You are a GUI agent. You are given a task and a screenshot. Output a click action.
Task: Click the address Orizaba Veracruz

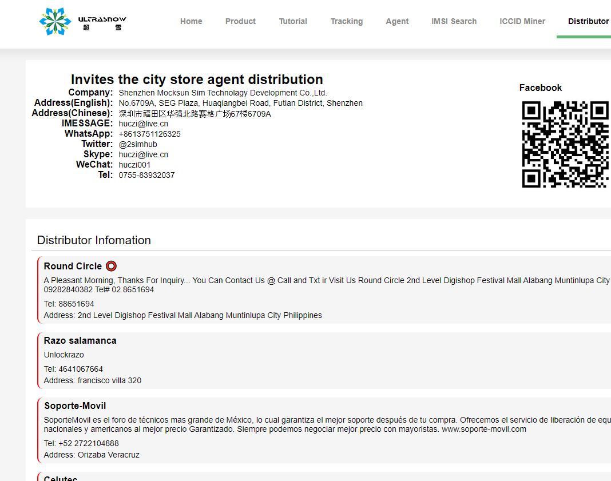coord(92,455)
